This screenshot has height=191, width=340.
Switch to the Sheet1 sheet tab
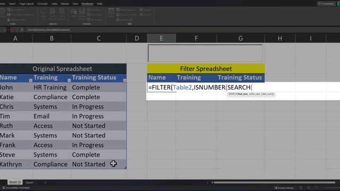30,183
